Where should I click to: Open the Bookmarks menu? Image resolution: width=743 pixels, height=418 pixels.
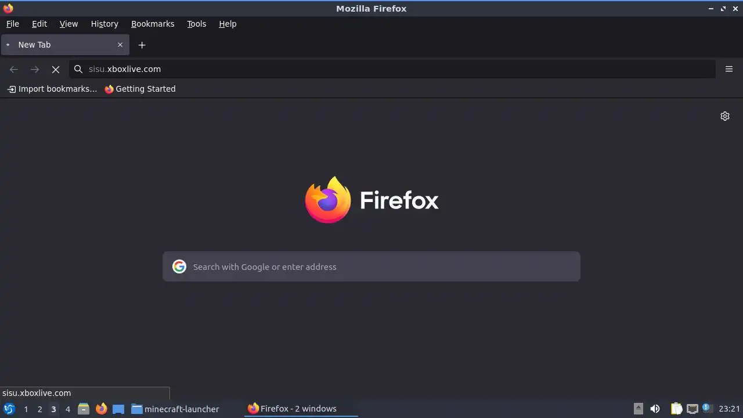(153, 24)
